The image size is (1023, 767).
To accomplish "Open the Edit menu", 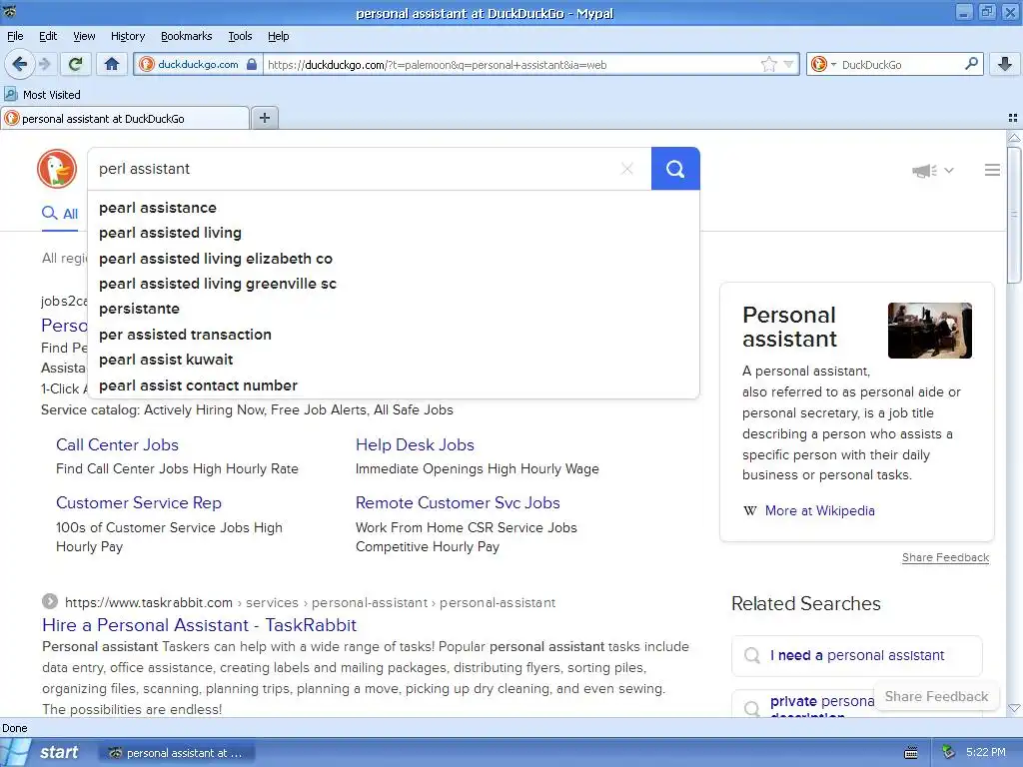I will (x=48, y=36).
